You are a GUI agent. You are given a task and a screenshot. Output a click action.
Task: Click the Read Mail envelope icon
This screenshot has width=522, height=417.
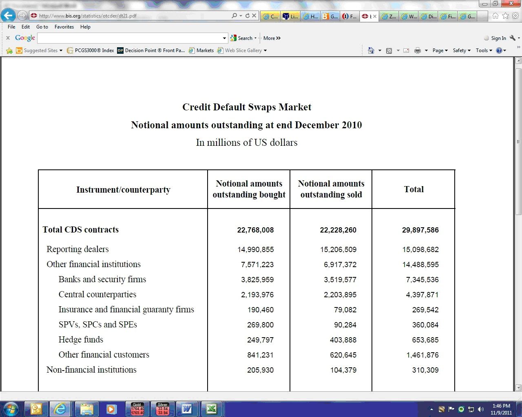pyautogui.click(x=406, y=50)
